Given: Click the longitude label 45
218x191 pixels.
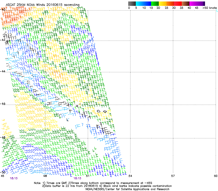Looking at the screenshot, I should pyautogui.click(x=2, y=176).
